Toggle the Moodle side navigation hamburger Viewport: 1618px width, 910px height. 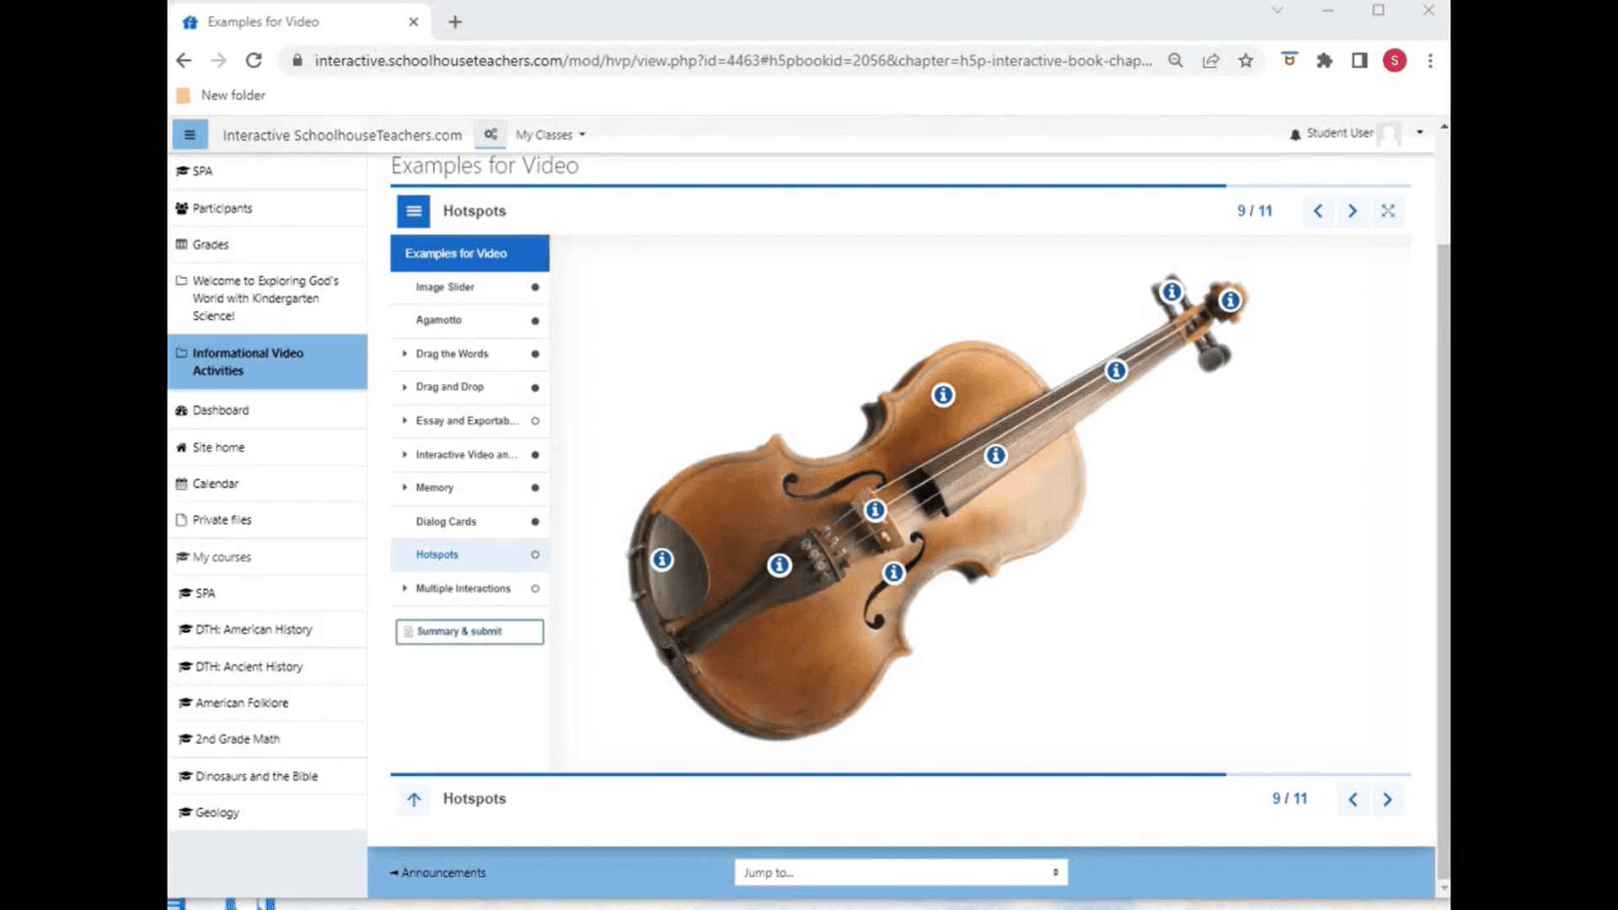pyautogui.click(x=190, y=135)
